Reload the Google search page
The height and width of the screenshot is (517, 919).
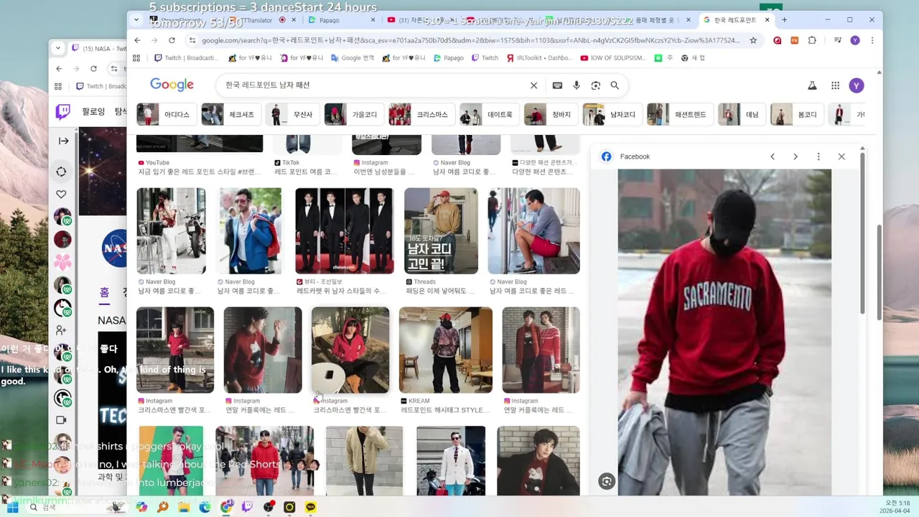172,40
